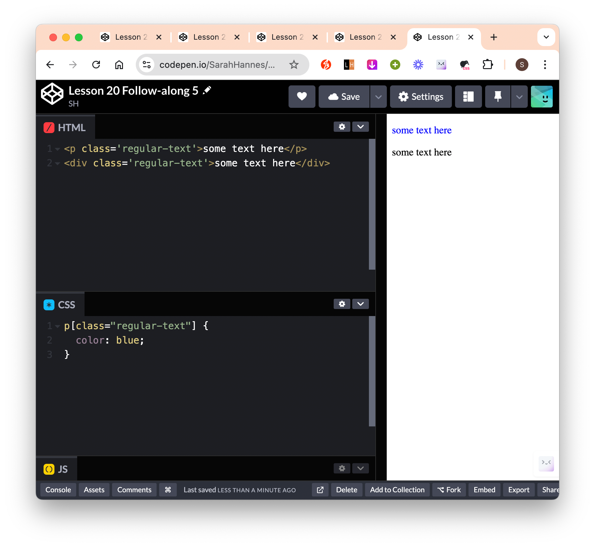The width and height of the screenshot is (595, 547).
Task: Open the Chrome profile S avatar
Action: [522, 65]
